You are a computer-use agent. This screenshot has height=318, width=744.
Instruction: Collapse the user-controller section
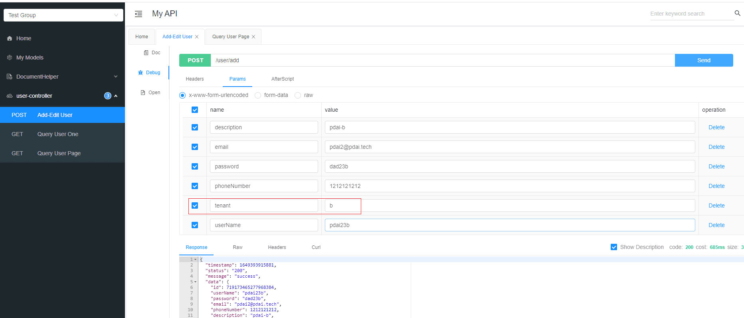pos(116,96)
